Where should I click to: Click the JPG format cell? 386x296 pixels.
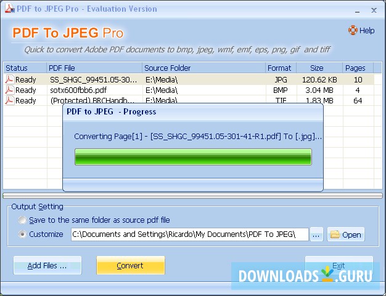tap(281, 79)
